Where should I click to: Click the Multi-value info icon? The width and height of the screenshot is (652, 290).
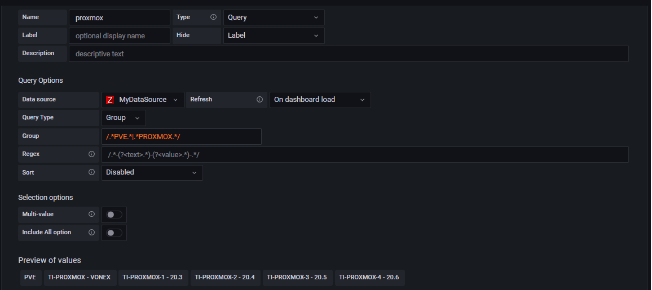(x=91, y=215)
